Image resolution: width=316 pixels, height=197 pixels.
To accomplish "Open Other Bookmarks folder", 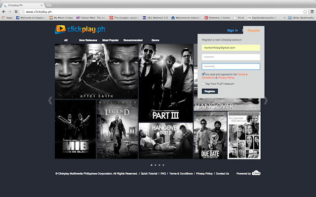I will pos(301,18).
